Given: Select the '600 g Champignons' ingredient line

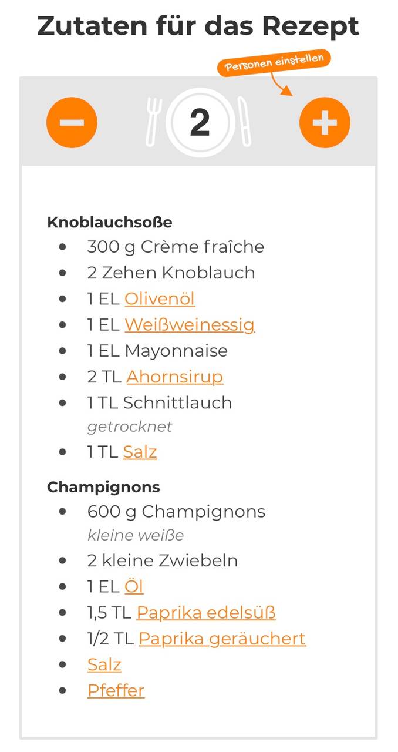Looking at the screenshot, I should tap(176, 512).
